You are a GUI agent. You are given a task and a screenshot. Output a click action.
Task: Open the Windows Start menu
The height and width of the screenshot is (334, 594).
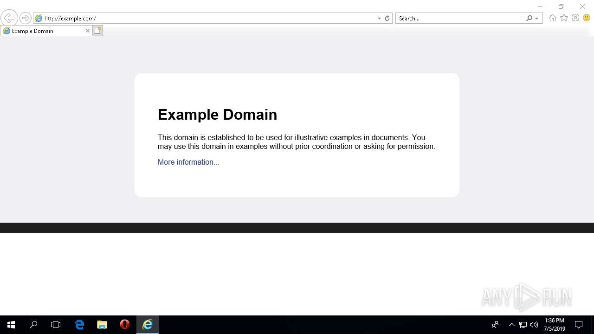click(11, 325)
